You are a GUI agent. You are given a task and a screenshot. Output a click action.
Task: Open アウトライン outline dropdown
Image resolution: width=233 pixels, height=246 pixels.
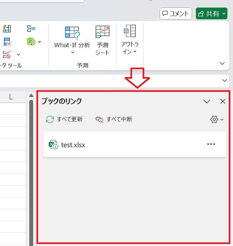coord(130,40)
